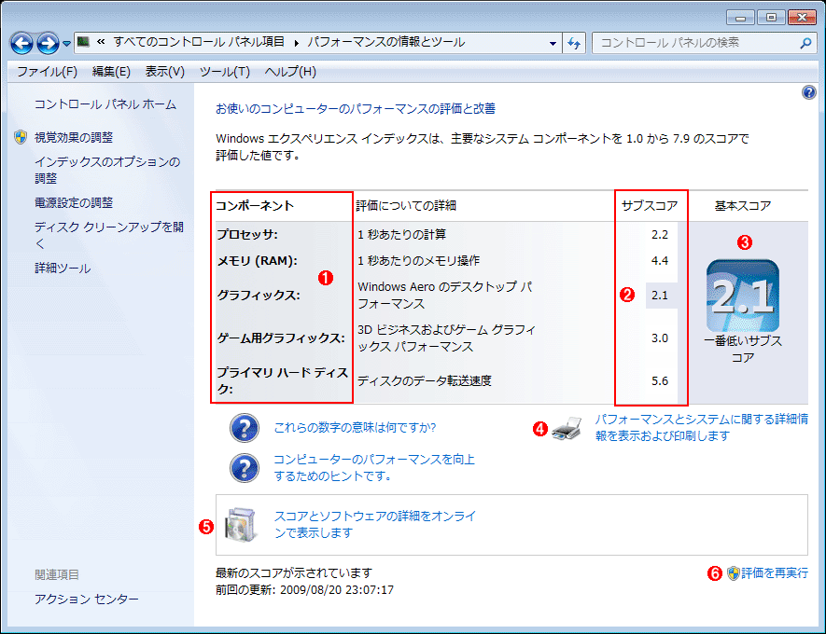The height and width of the screenshot is (634, 826).
Task: Click the printer icon
Action: (x=567, y=428)
